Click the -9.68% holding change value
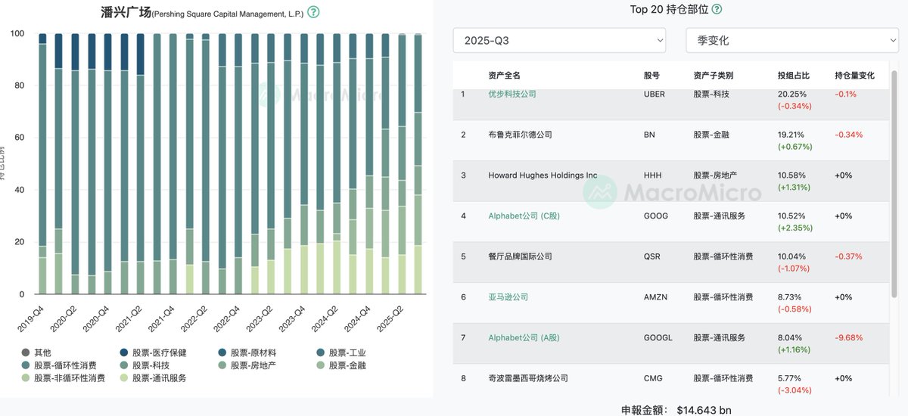Image resolution: width=908 pixels, height=416 pixels. tap(849, 338)
